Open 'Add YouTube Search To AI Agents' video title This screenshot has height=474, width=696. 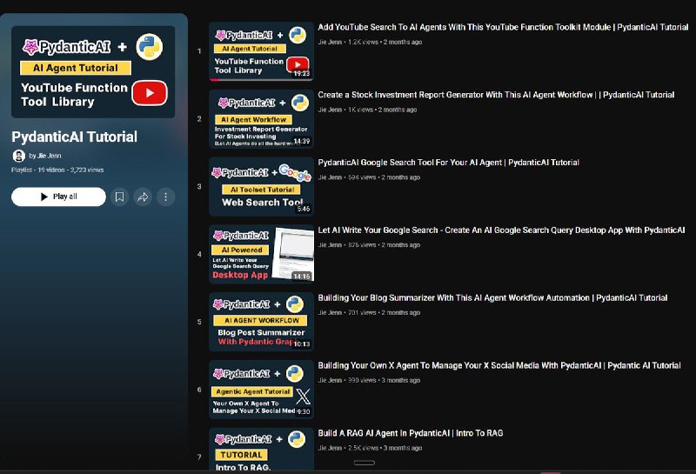(x=503, y=27)
